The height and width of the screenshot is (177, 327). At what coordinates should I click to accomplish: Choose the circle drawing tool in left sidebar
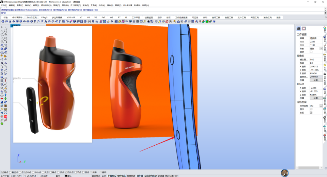2,34
